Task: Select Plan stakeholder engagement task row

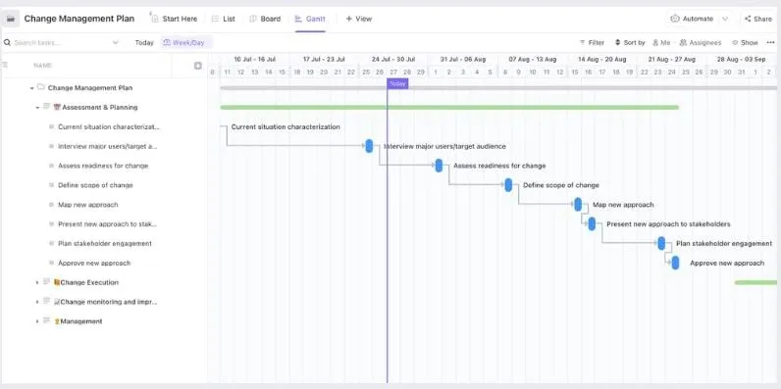Action: point(104,243)
